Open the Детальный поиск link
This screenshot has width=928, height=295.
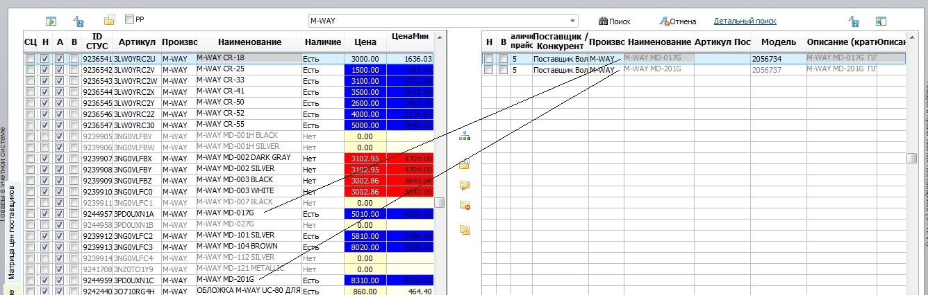coord(745,21)
